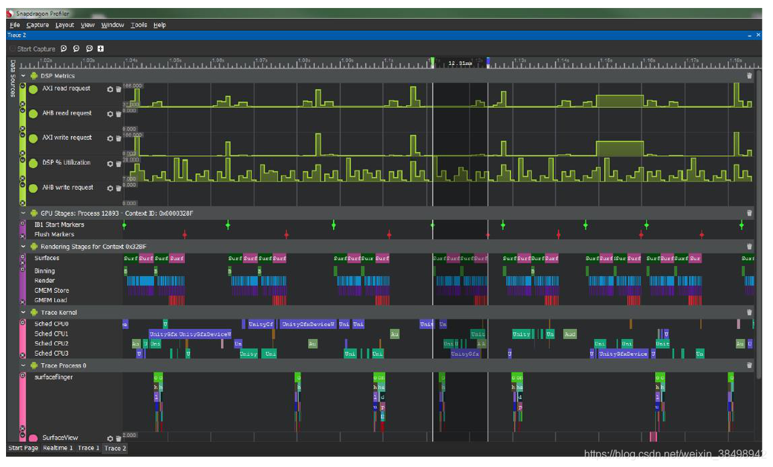Delete the DSP % Utilization metric

click(x=119, y=163)
